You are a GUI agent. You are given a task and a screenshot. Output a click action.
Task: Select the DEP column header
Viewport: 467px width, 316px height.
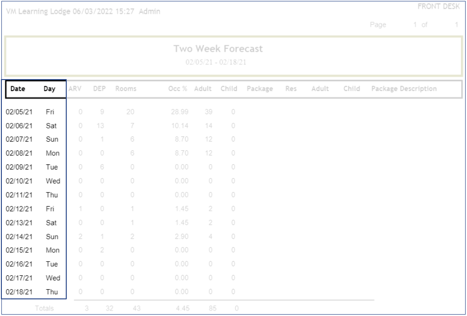coord(100,89)
